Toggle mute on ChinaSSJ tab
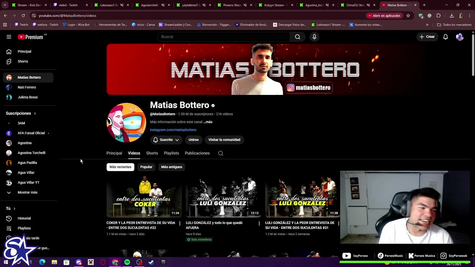Screen dimensions: 475x267 point(368,5)
